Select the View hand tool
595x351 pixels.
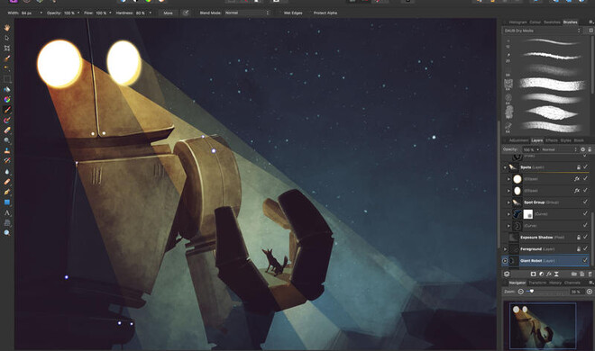point(7,28)
